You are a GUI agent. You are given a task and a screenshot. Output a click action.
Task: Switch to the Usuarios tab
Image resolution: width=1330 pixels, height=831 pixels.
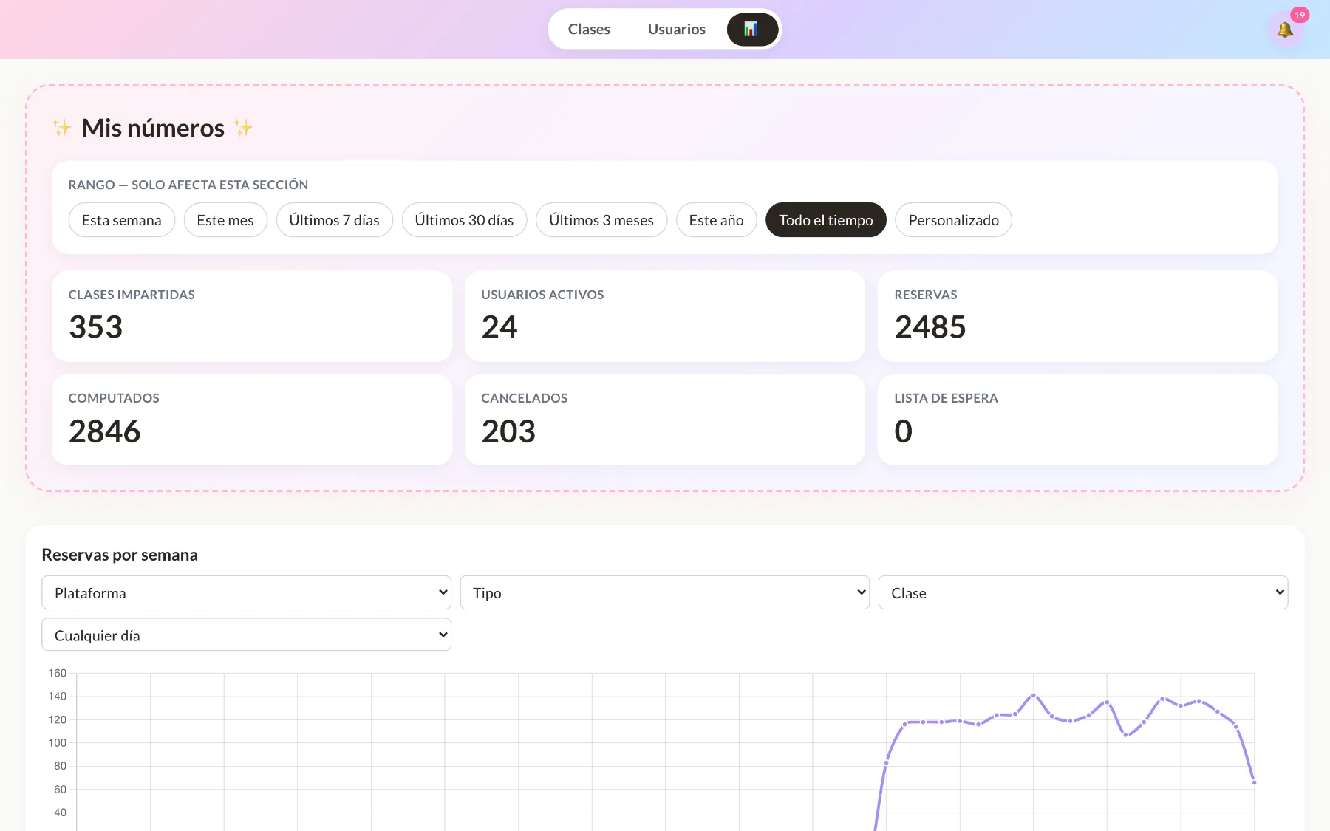pyautogui.click(x=677, y=30)
